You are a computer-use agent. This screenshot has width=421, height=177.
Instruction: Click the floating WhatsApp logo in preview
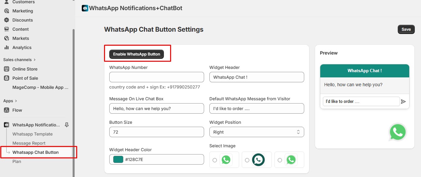click(x=397, y=132)
